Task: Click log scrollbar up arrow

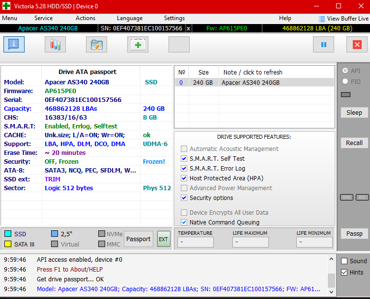Action: coord(331,259)
